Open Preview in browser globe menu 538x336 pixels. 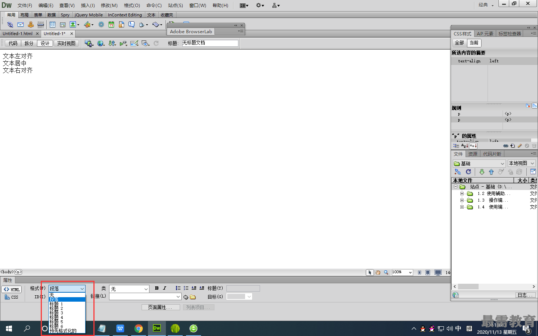[x=101, y=43]
